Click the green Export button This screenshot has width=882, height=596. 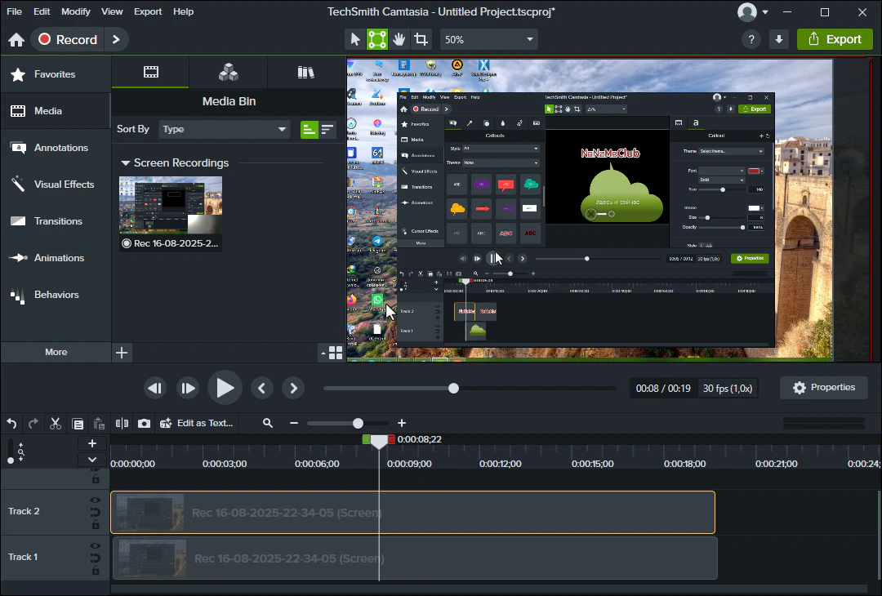[835, 39]
